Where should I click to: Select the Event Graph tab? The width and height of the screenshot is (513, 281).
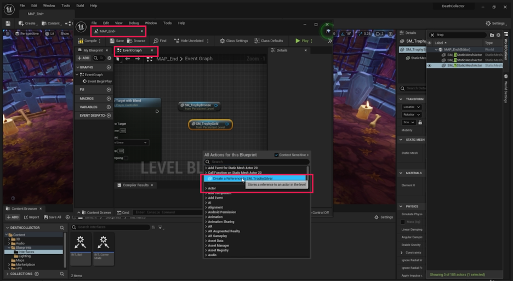[132, 50]
